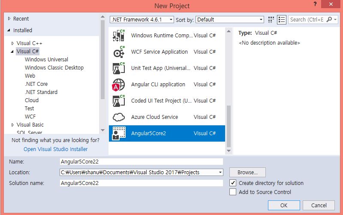Select the Visual C# tree node
This screenshot has height=215, width=343.
[x=27, y=51]
